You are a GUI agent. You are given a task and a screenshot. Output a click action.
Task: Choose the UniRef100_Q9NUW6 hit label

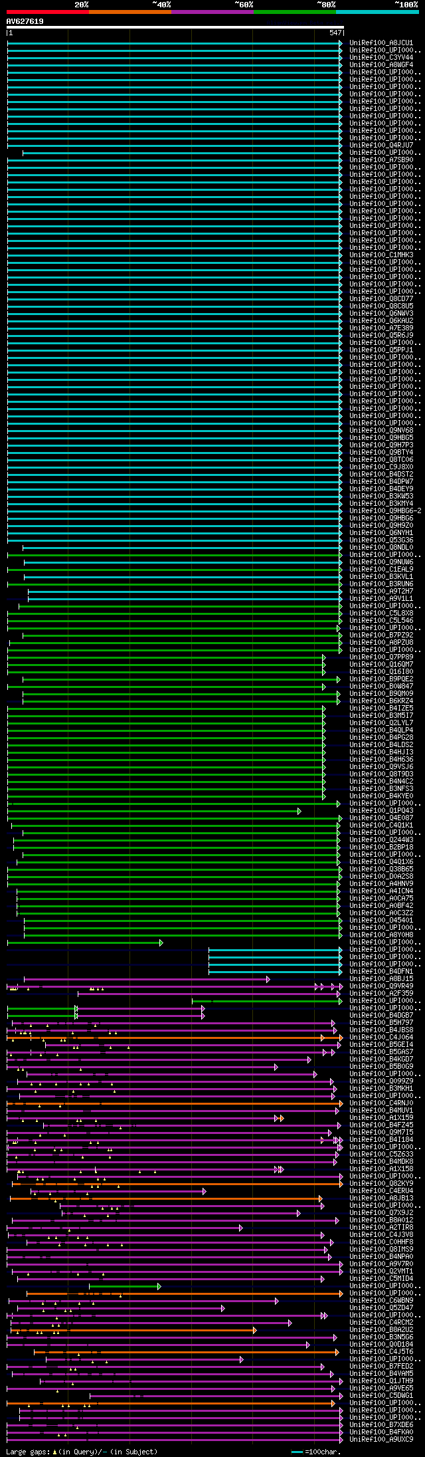381,562
